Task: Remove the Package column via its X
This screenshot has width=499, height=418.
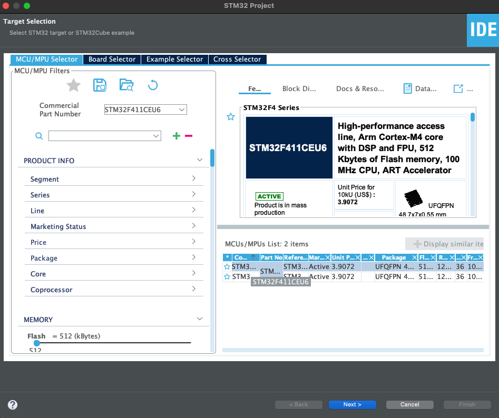Action: click(414, 257)
